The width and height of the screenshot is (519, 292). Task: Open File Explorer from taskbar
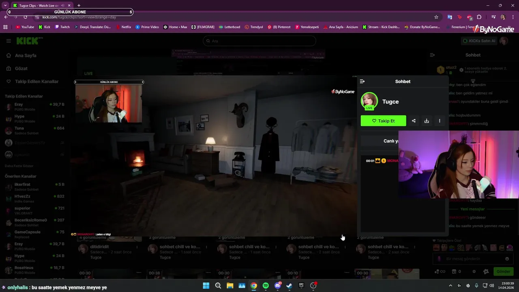[230, 286]
